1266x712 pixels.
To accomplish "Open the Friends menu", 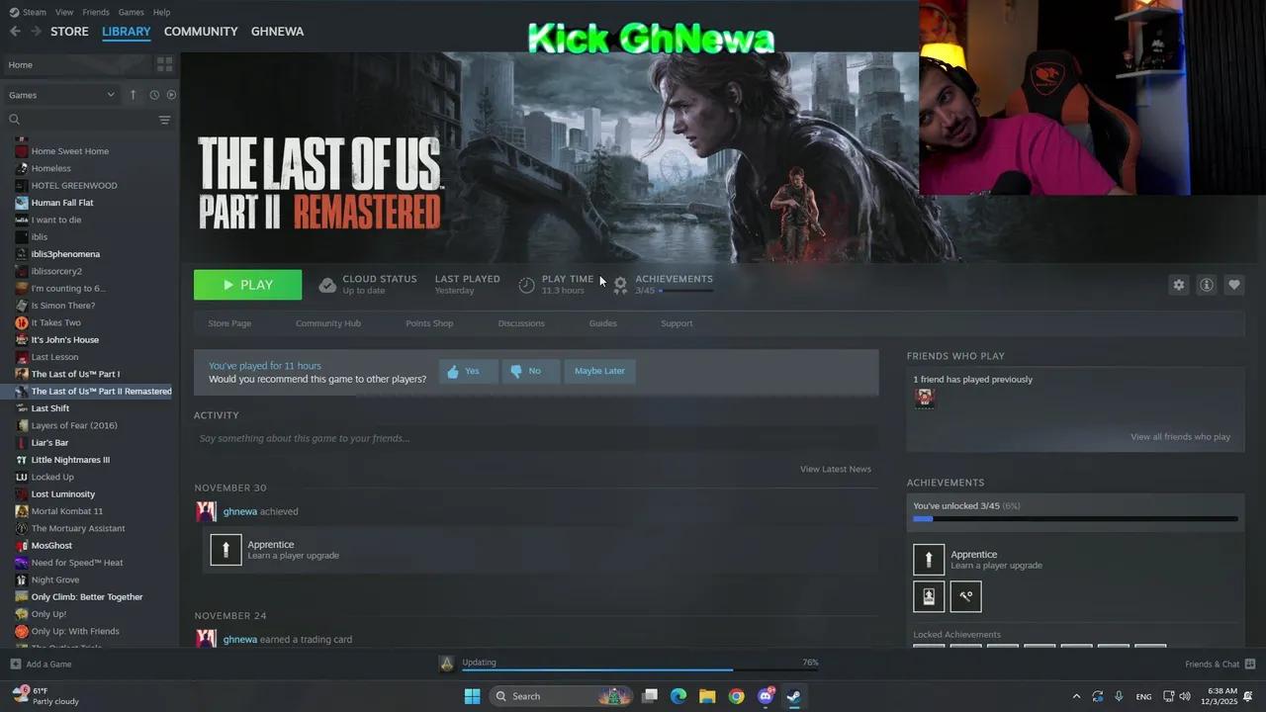I will pyautogui.click(x=96, y=12).
